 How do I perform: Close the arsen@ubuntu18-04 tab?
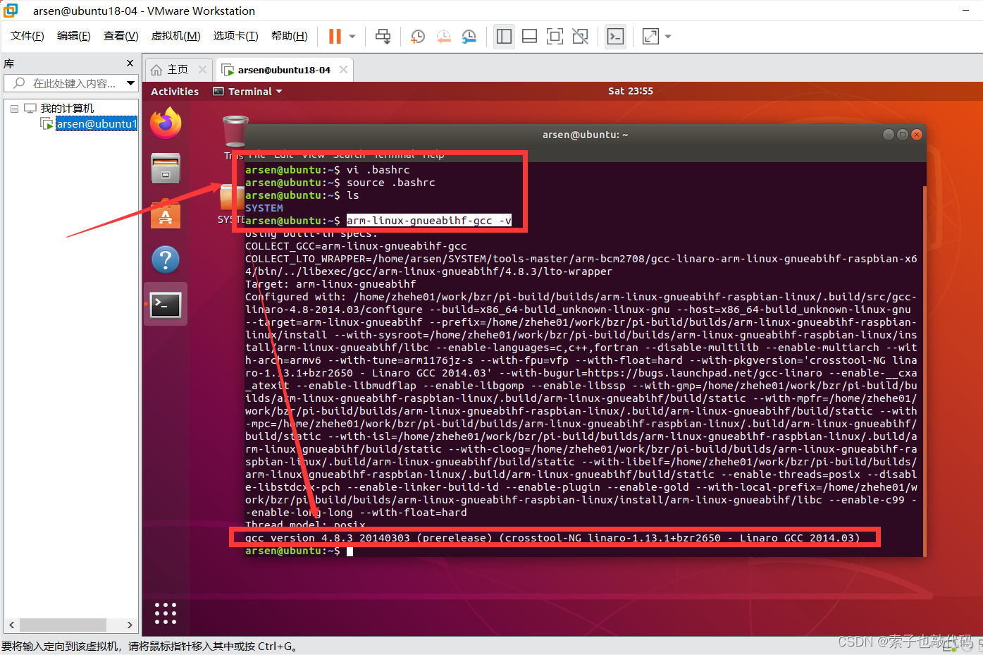343,69
